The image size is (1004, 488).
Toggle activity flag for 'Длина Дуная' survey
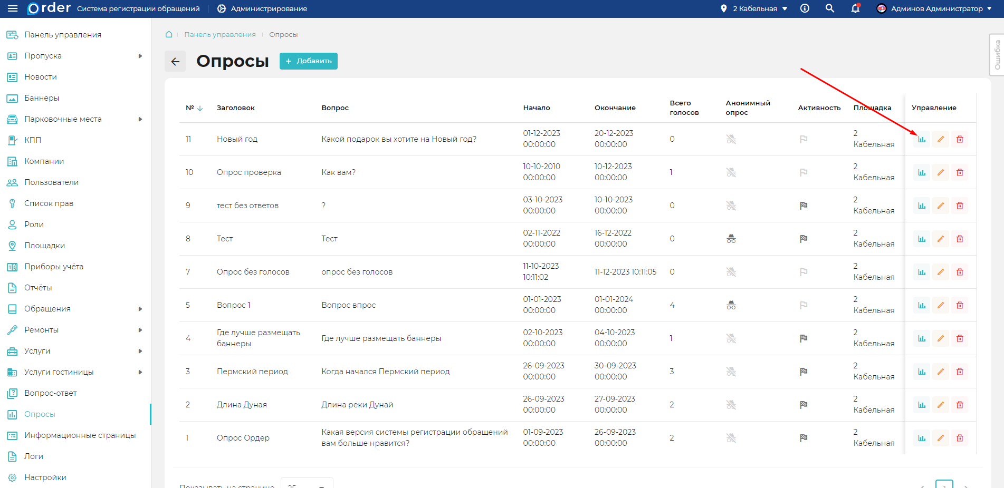(803, 405)
